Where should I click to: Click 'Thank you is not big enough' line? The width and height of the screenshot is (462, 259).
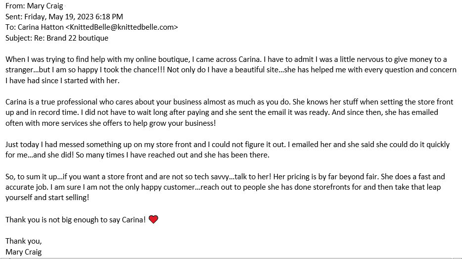[75, 219]
